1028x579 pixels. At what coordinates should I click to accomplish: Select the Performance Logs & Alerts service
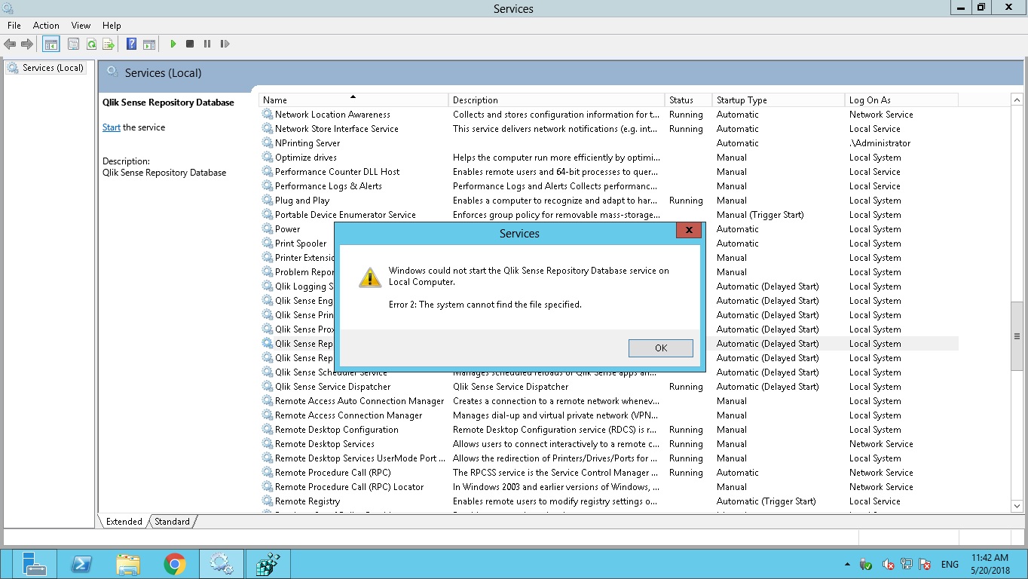click(609, 186)
